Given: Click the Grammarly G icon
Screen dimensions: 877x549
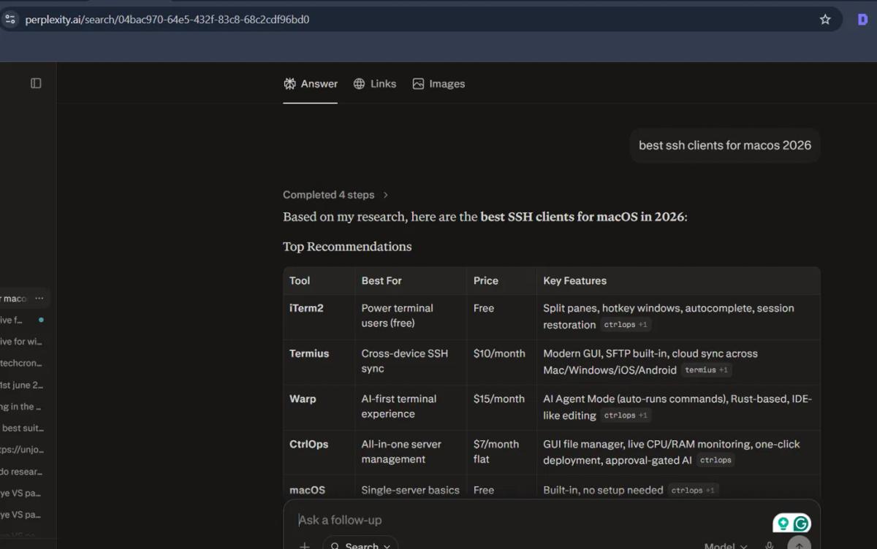Looking at the screenshot, I should (x=801, y=523).
